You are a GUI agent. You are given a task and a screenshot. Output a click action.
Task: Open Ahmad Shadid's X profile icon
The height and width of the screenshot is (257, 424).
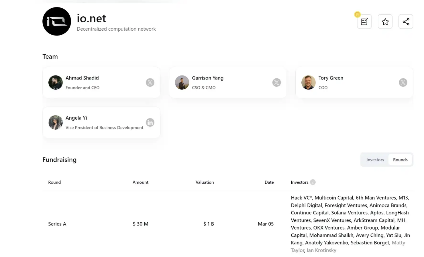pyautogui.click(x=150, y=83)
